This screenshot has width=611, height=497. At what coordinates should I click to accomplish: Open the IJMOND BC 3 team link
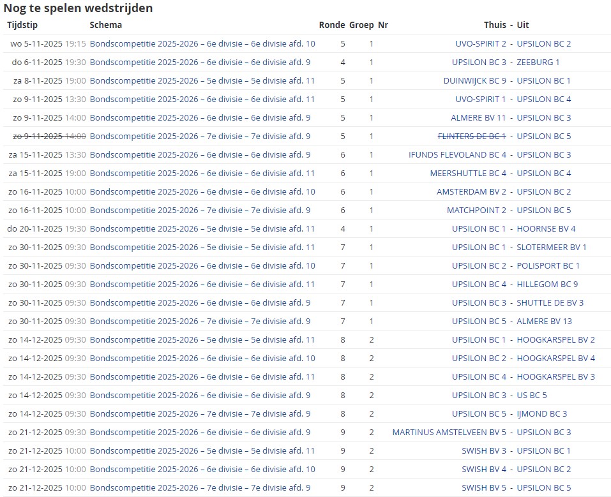(541, 414)
